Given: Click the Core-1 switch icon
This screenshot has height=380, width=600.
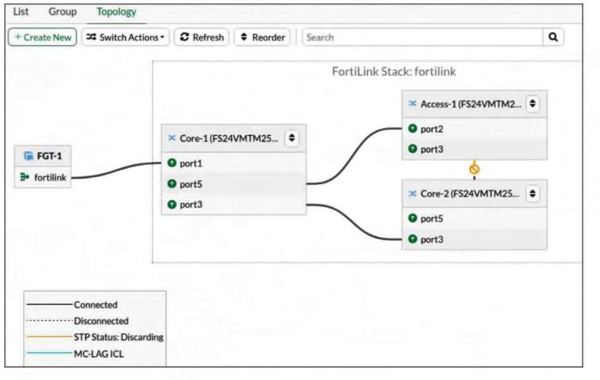Looking at the screenshot, I should click(x=172, y=138).
